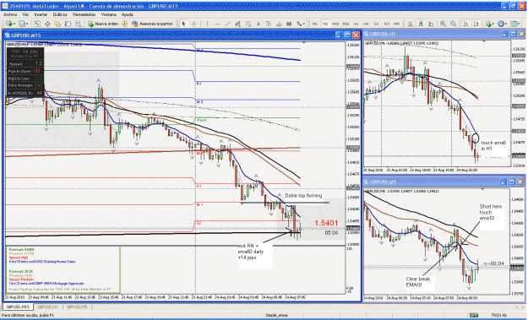Expand the Profiles dropdown arrow
528x320 pixels.
(x=27, y=24)
